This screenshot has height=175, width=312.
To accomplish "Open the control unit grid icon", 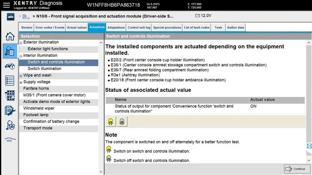I will pyautogui.click(x=10, y=95).
